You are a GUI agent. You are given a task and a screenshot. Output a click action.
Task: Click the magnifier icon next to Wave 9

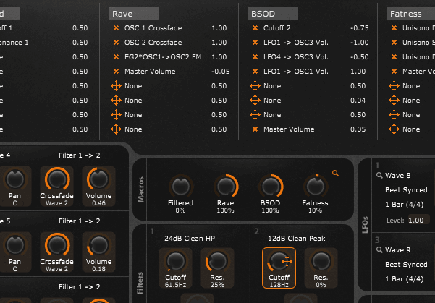click(x=379, y=249)
